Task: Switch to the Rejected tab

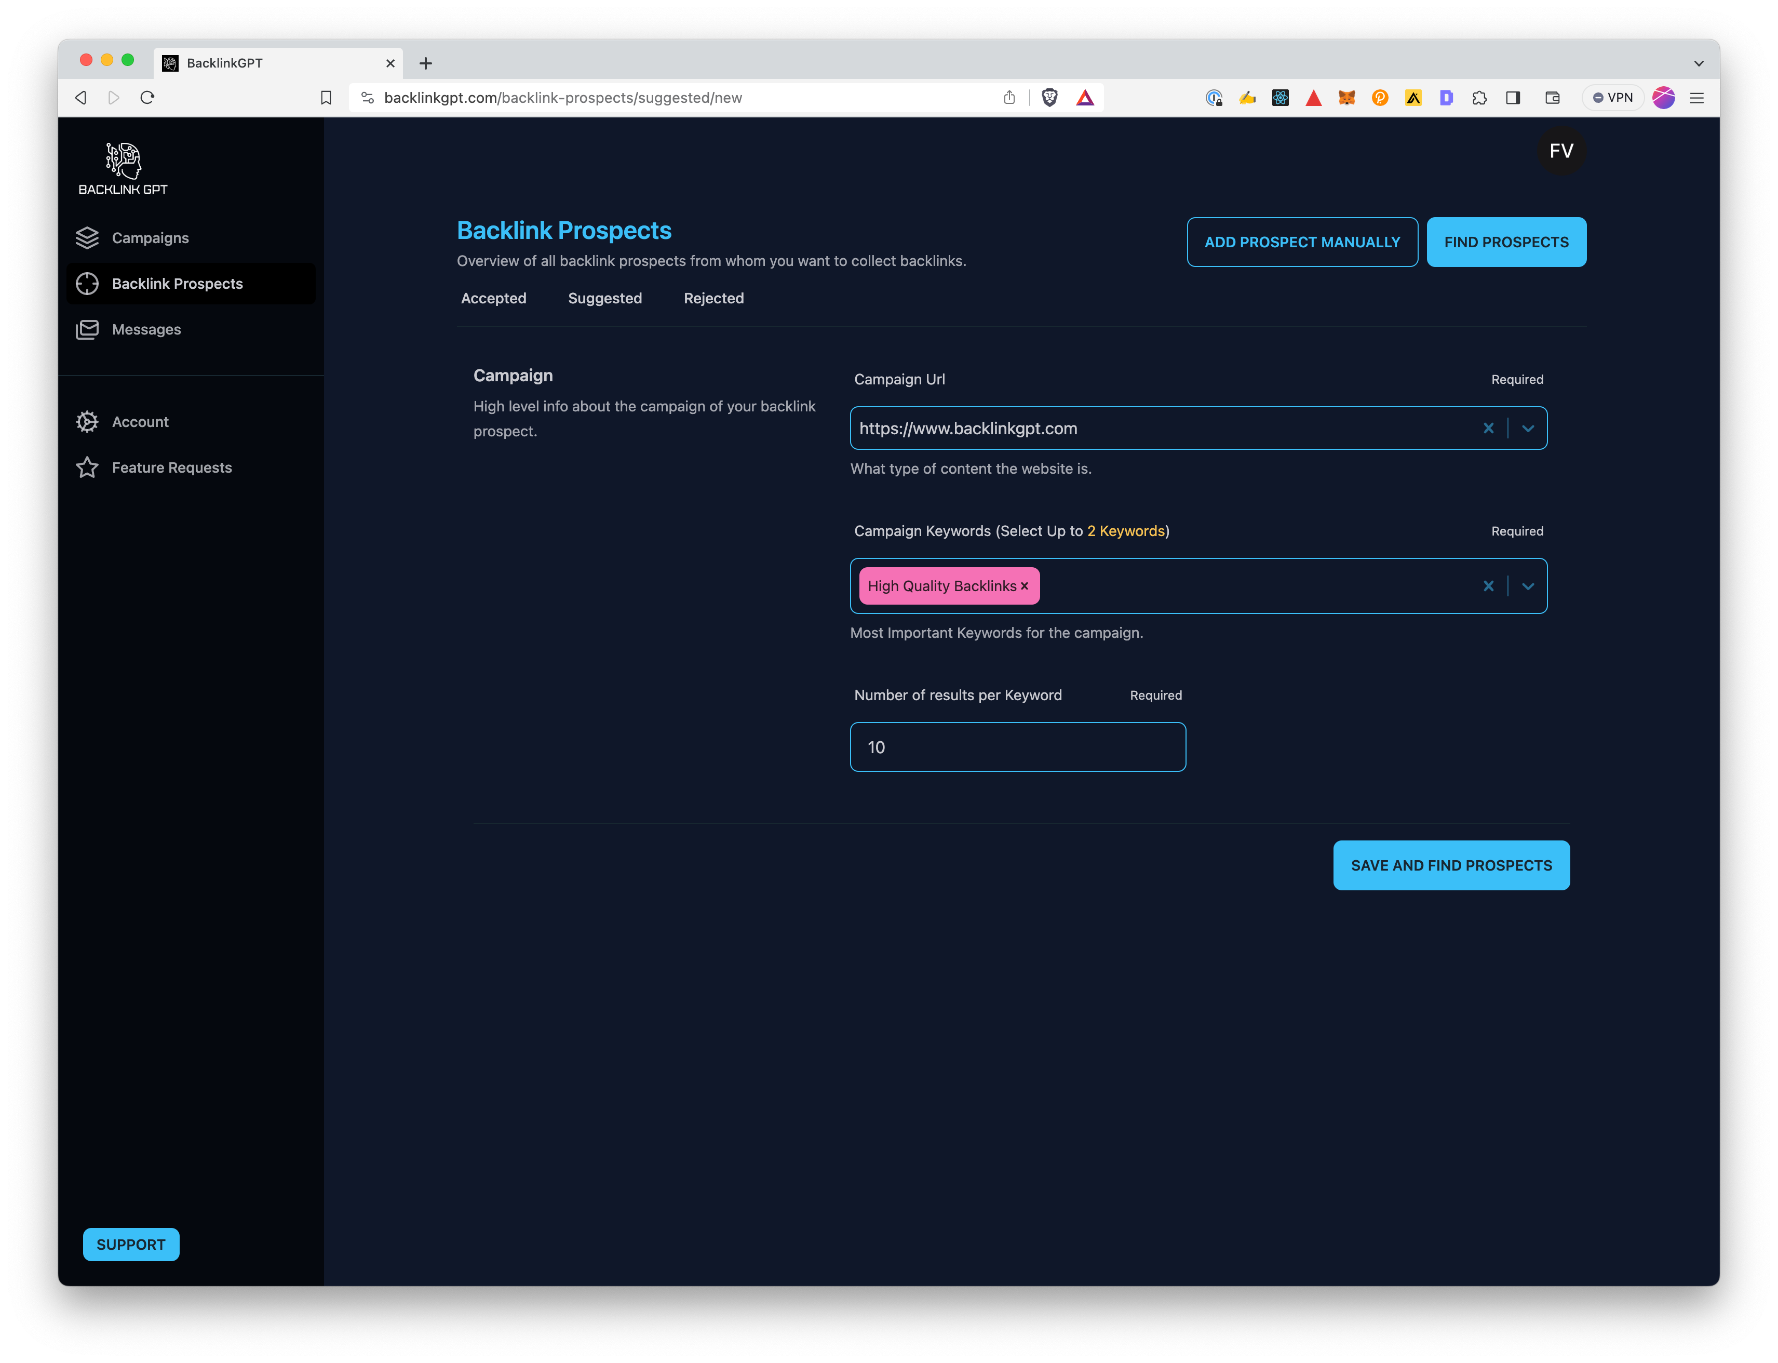Action: pyautogui.click(x=713, y=298)
